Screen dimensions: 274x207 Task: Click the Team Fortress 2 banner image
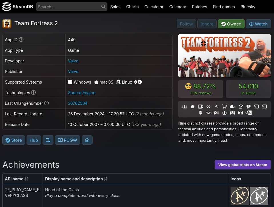pos(224,56)
